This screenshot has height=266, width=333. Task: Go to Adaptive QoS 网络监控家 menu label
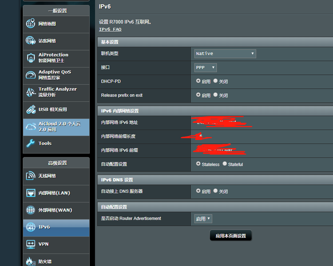[x=55, y=75]
